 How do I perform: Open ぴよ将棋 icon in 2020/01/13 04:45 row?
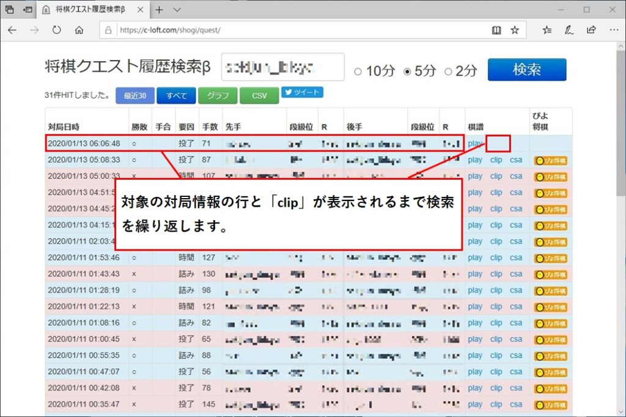coord(551,210)
